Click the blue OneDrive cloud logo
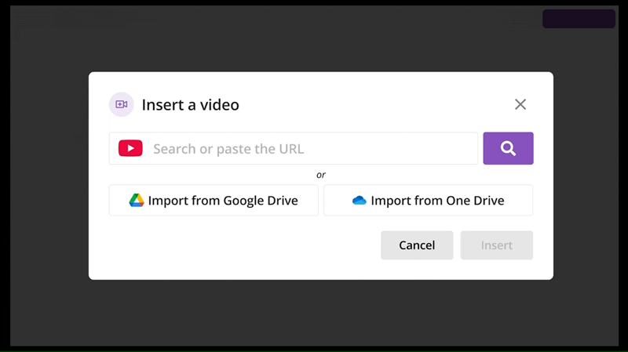 point(360,201)
